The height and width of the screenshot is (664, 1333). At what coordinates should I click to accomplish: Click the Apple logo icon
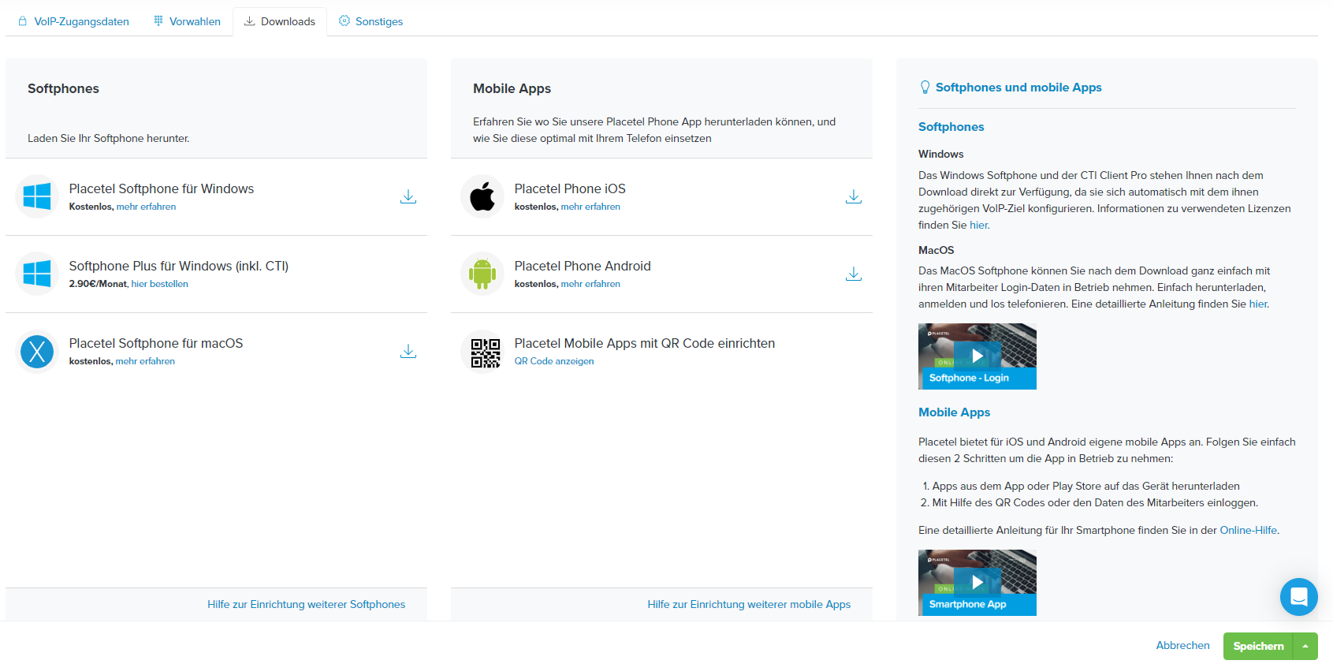click(x=482, y=196)
